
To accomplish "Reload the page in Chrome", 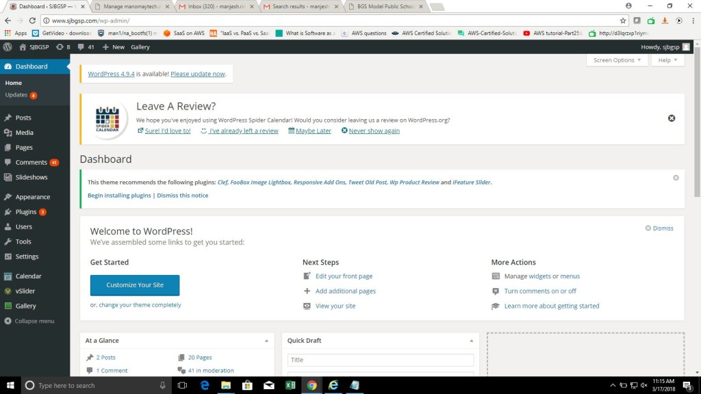I will pyautogui.click(x=32, y=21).
